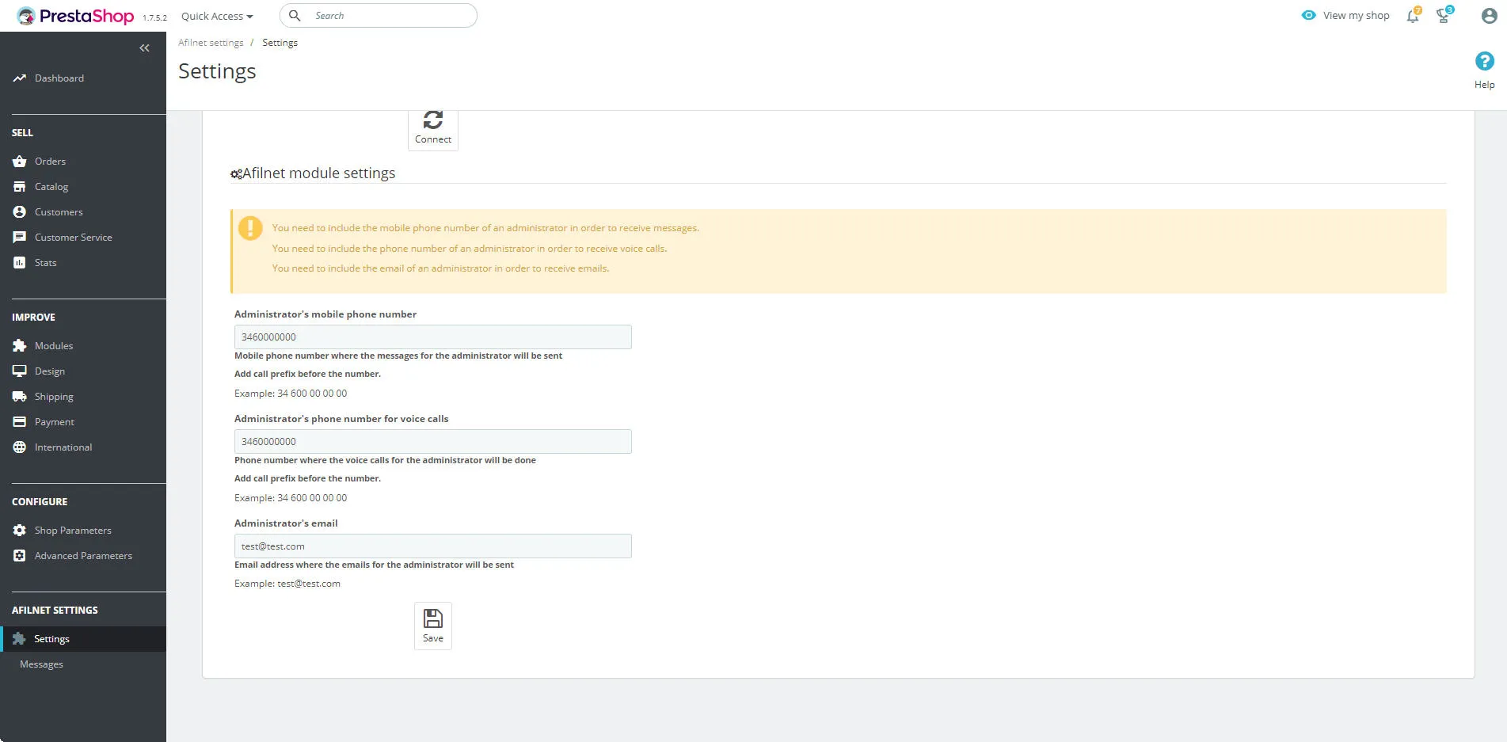1507x742 pixels.
Task: Click the Help question mark icon
Action: (x=1485, y=61)
